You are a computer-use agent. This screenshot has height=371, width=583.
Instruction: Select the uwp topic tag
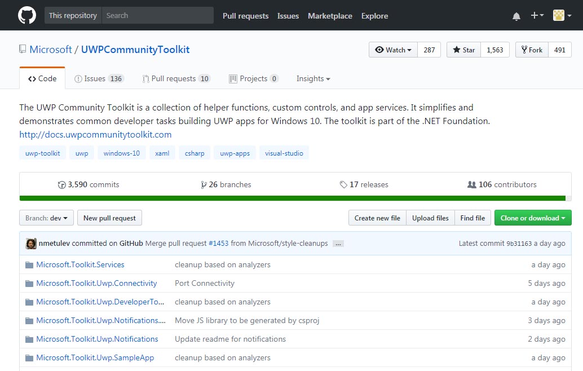coord(82,153)
